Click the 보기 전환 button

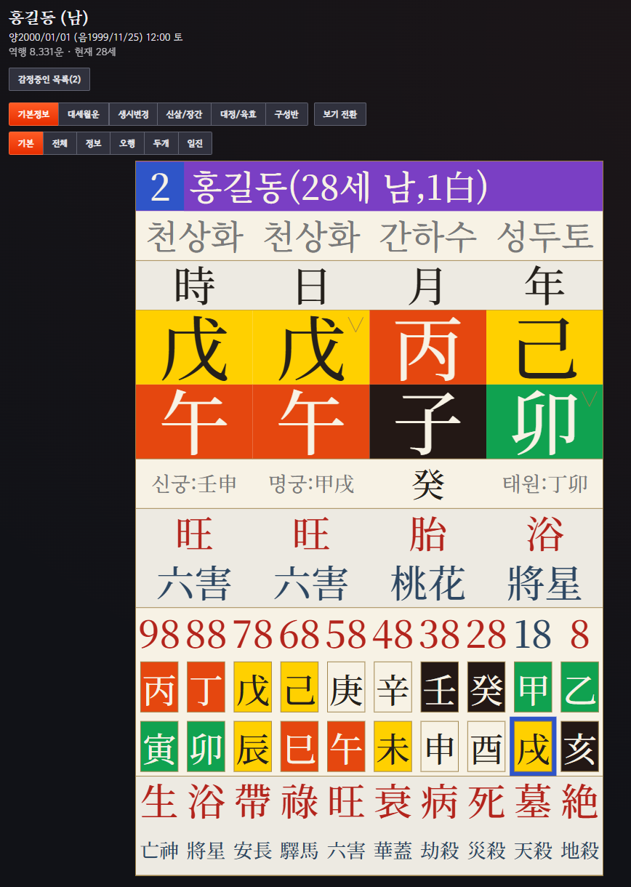pos(340,114)
